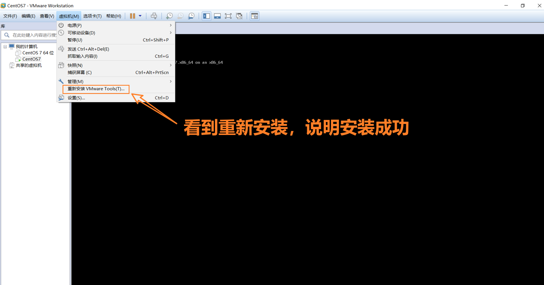Open the 文件(F) menu

coord(10,16)
